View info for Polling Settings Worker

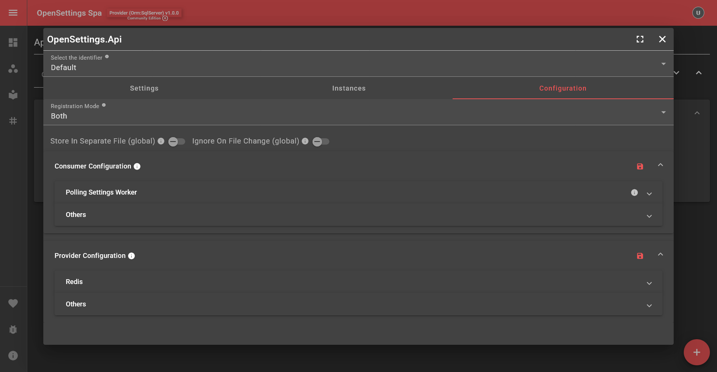tap(634, 193)
